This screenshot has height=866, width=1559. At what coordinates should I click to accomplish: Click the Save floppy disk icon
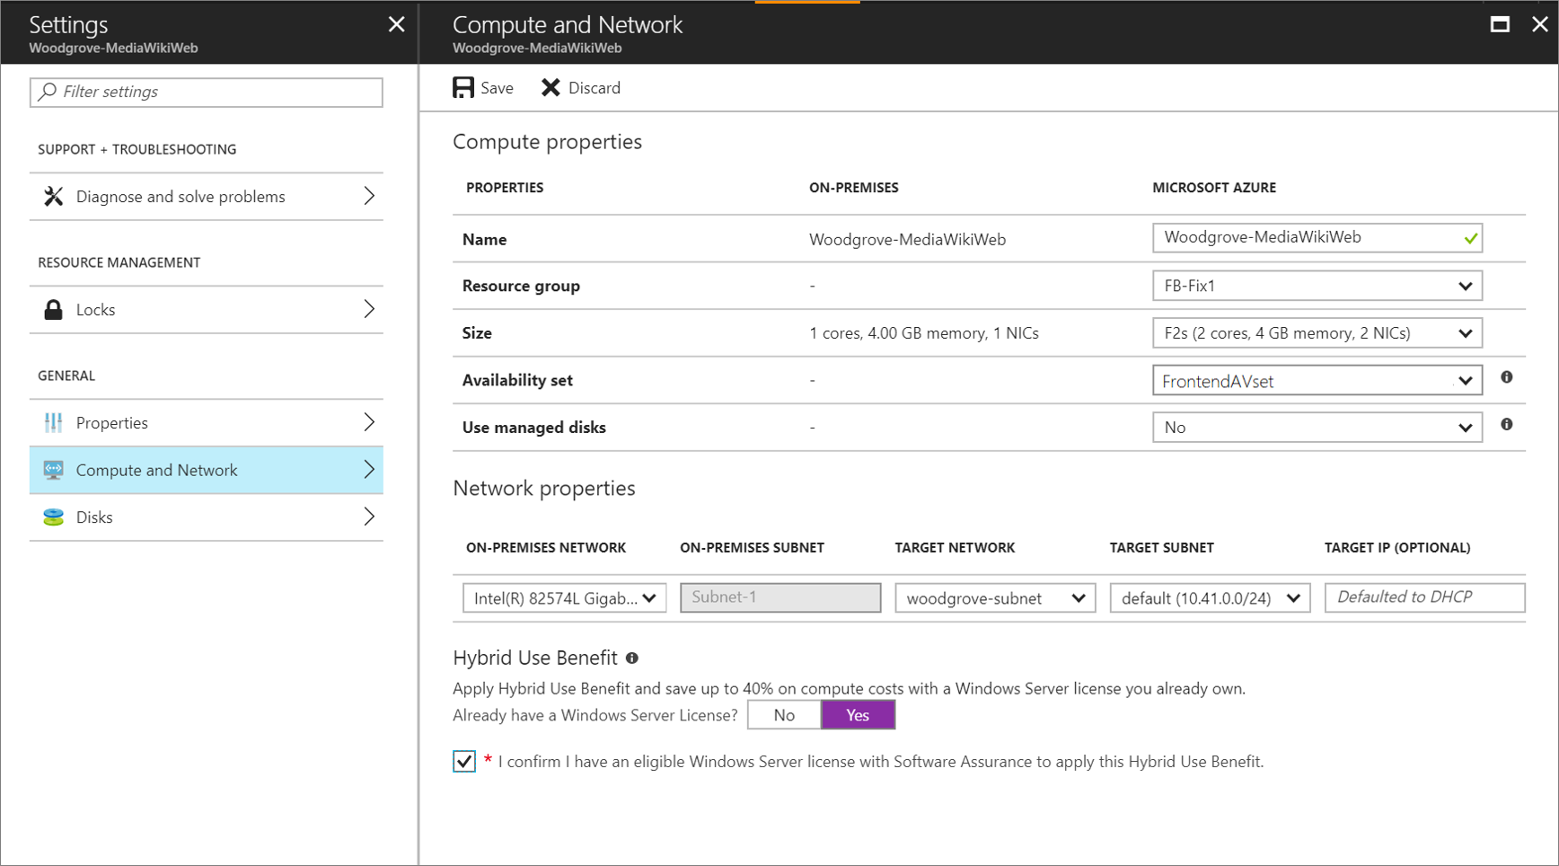[463, 87]
